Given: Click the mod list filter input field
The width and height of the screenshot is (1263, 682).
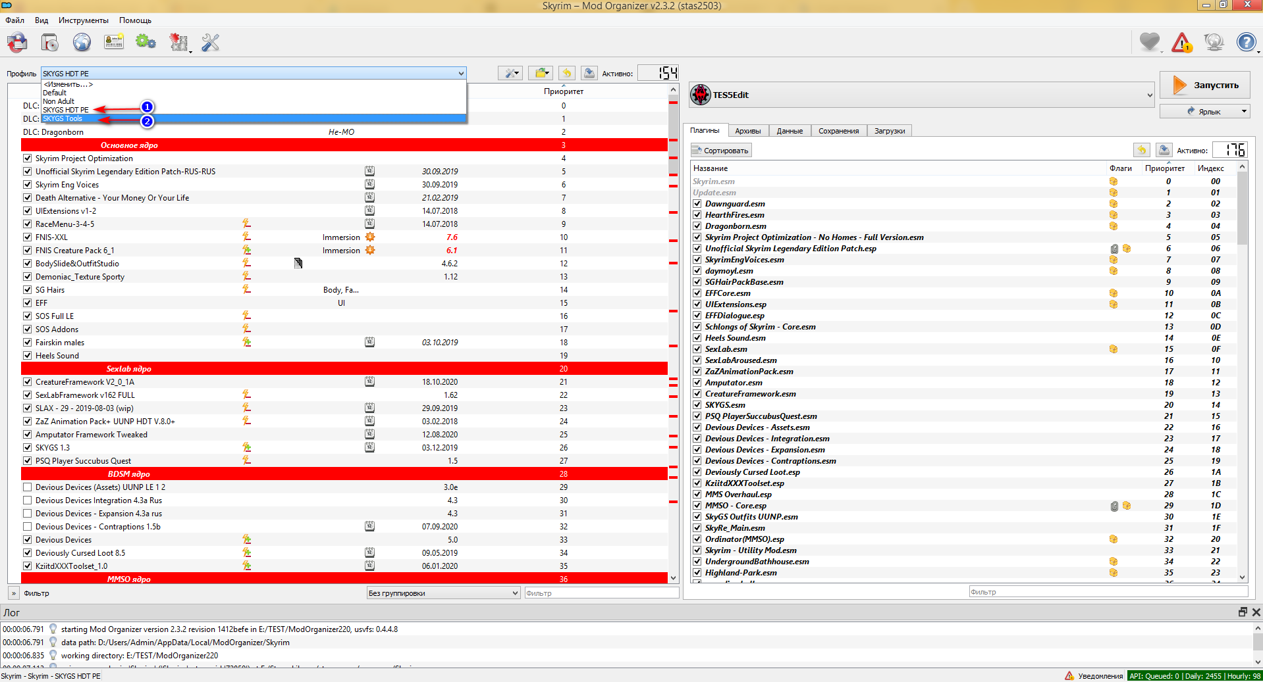Looking at the screenshot, I should click(602, 593).
